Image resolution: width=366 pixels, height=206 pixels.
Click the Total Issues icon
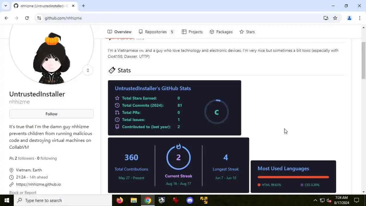point(117,120)
